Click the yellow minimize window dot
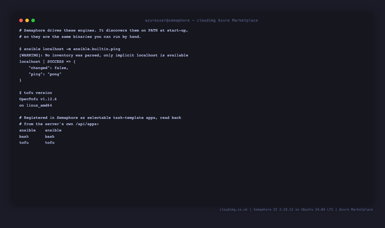The image size is (385, 228). pos(27,20)
